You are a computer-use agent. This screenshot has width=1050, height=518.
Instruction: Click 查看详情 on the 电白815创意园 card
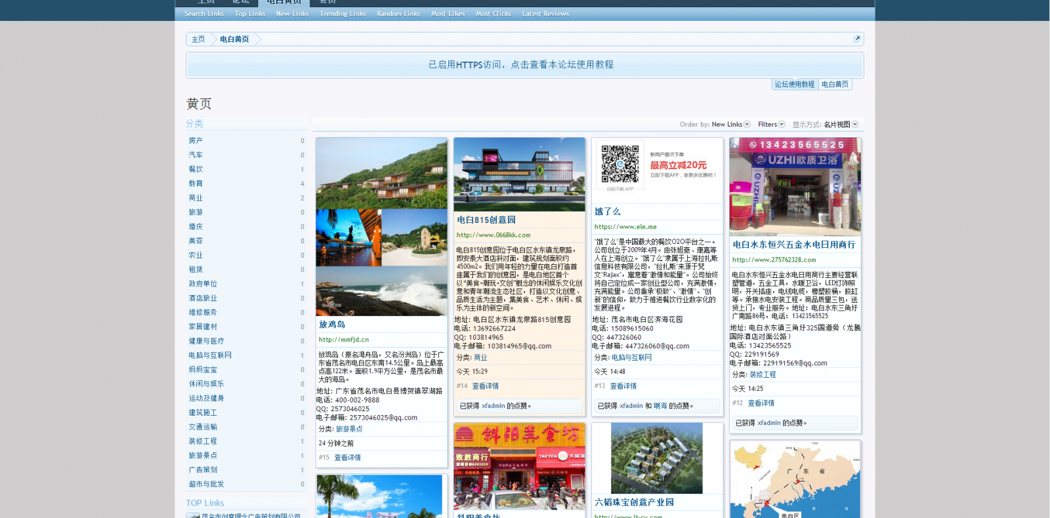pyautogui.click(x=485, y=386)
